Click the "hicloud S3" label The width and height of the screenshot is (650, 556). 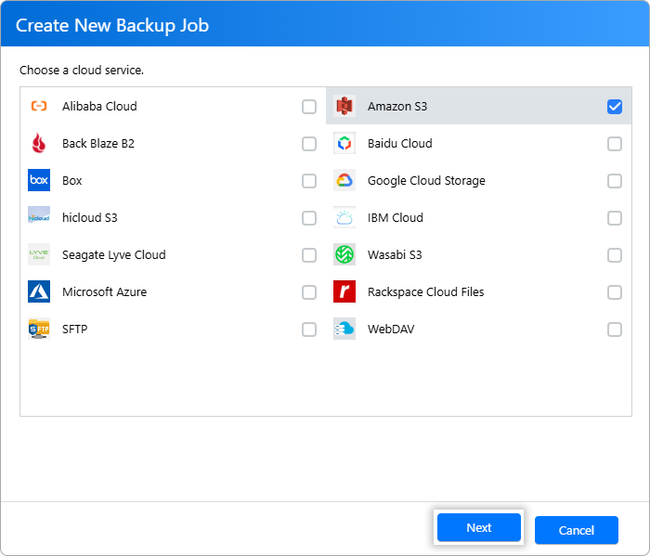pos(89,217)
